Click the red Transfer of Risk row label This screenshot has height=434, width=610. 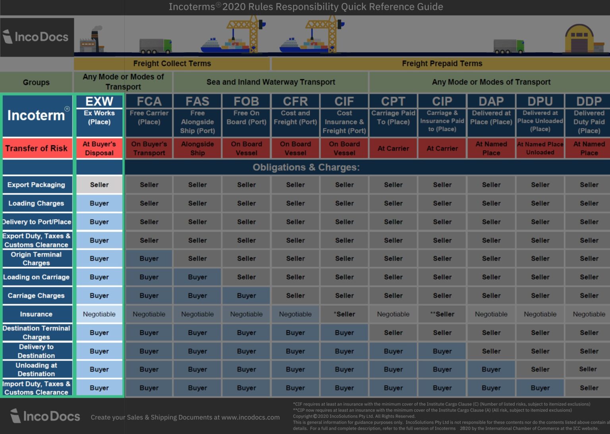point(37,148)
